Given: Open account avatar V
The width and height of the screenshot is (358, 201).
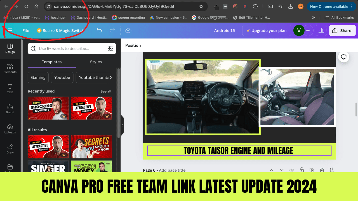Looking at the screenshot, I should (299, 31).
